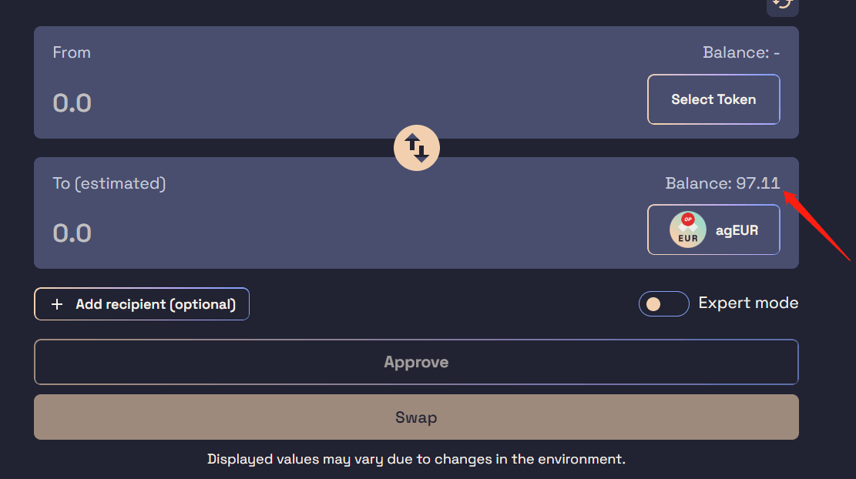This screenshot has height=479, width=856.
Task: Click the tan Swap button
Action: (x=416, y=417)
